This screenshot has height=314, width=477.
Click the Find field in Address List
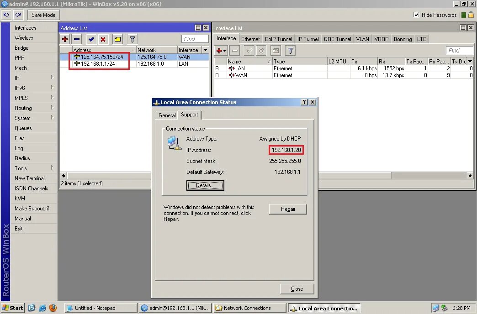pos(195,39)
